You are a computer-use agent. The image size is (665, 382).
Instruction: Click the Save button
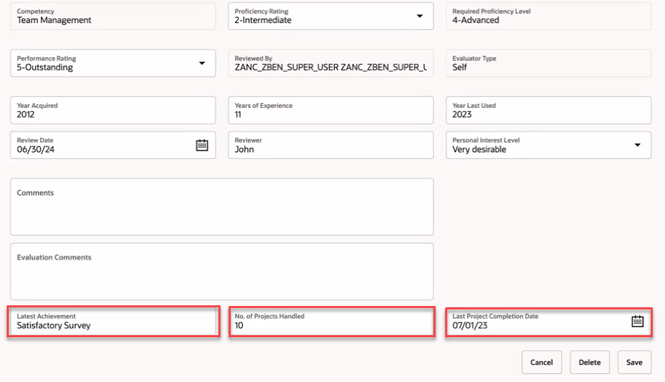coord(634,362)
